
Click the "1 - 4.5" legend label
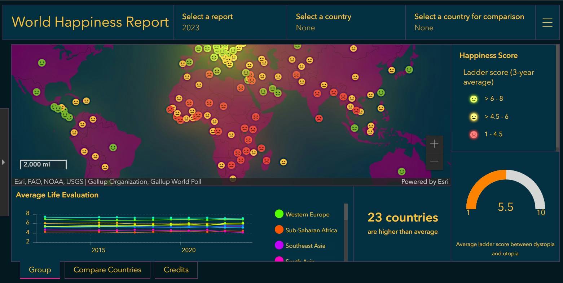(493, 134)
